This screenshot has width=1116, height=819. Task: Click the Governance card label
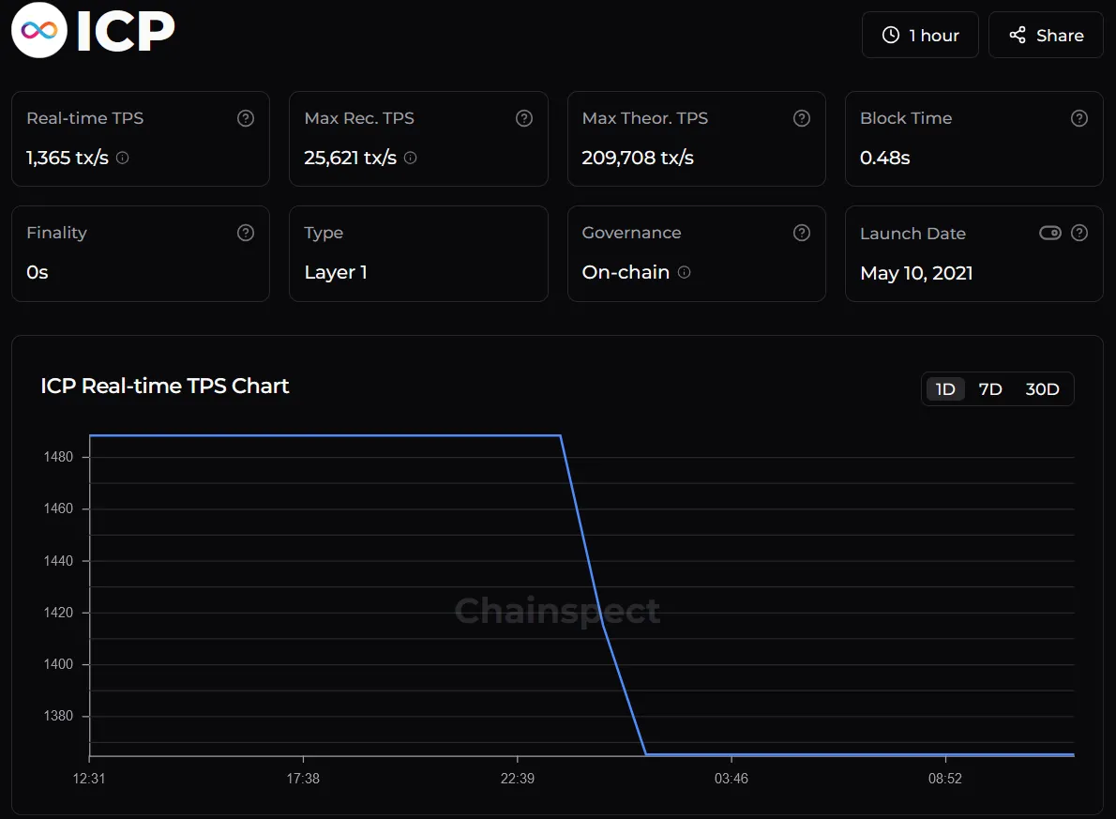coord(631,233)
